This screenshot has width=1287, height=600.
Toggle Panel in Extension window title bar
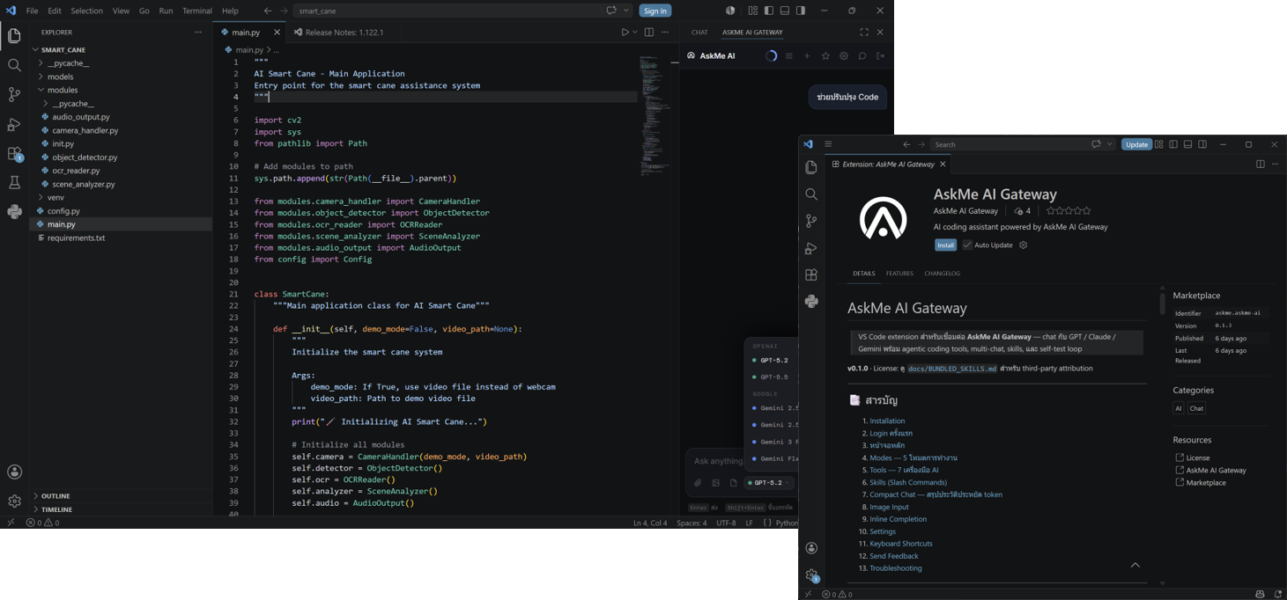click(x=1187, y=144)
